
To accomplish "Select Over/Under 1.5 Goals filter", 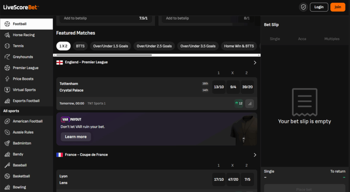I will [110, 46].
